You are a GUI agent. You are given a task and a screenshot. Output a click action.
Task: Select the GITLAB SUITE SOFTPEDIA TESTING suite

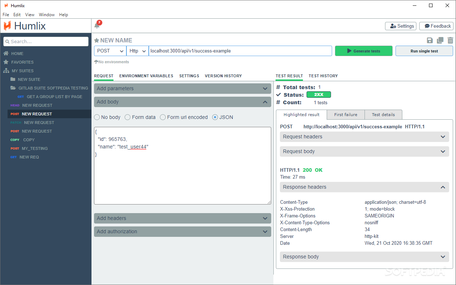(49, 88)
